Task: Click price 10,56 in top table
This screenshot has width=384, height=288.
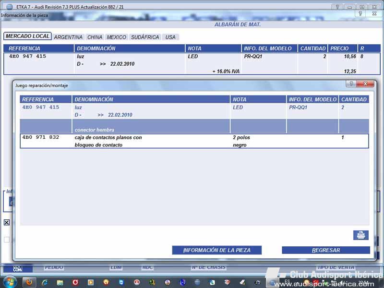Action: click(350, 56)
